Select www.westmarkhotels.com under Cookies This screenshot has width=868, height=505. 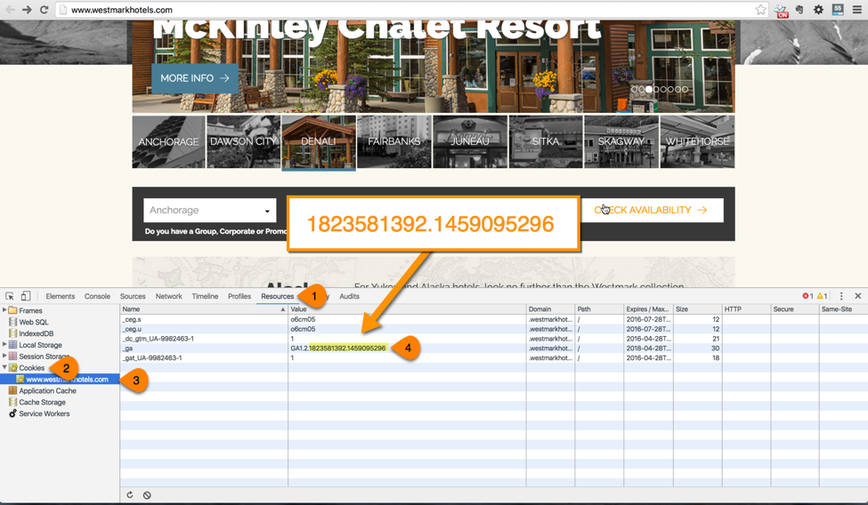(x=60, y=379)
